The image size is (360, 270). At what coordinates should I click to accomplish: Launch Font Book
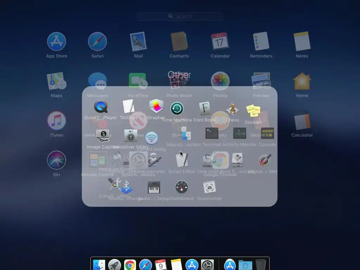coord(205,109)
